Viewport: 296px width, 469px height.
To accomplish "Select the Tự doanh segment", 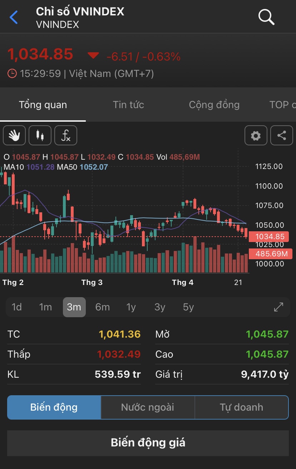I will [x=241, y=407].
